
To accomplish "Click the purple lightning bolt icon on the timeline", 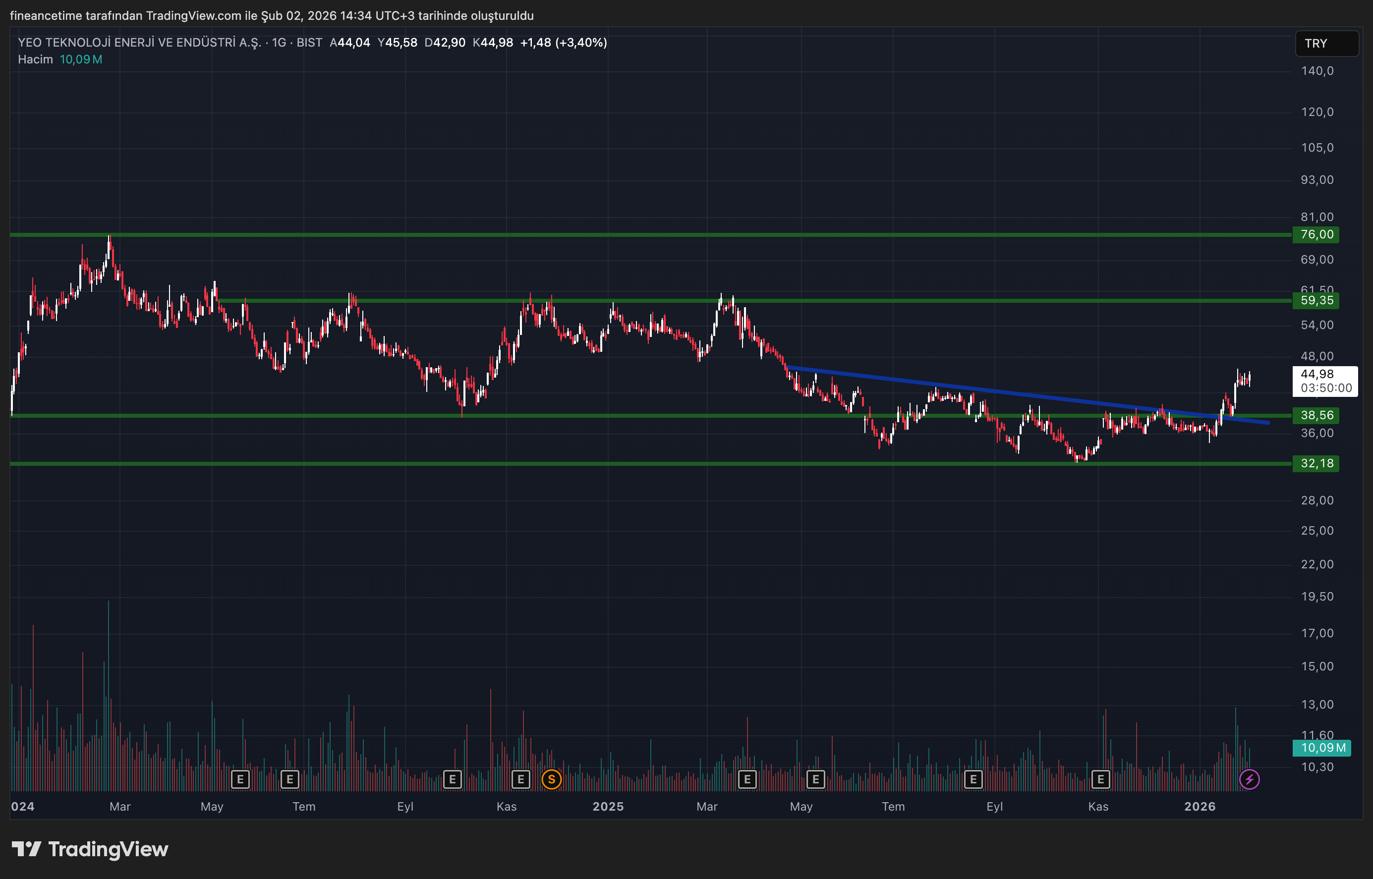I will click(x=1249, y=779).
